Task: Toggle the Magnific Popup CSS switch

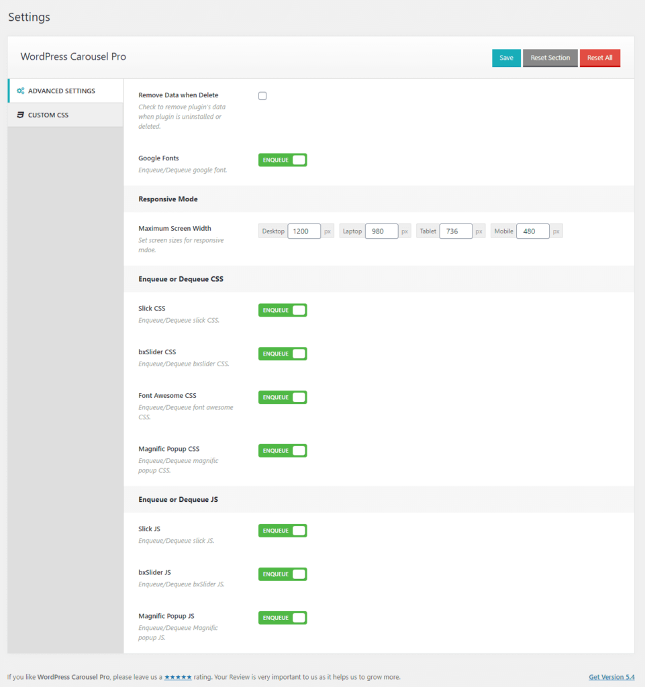Action: 282,450
